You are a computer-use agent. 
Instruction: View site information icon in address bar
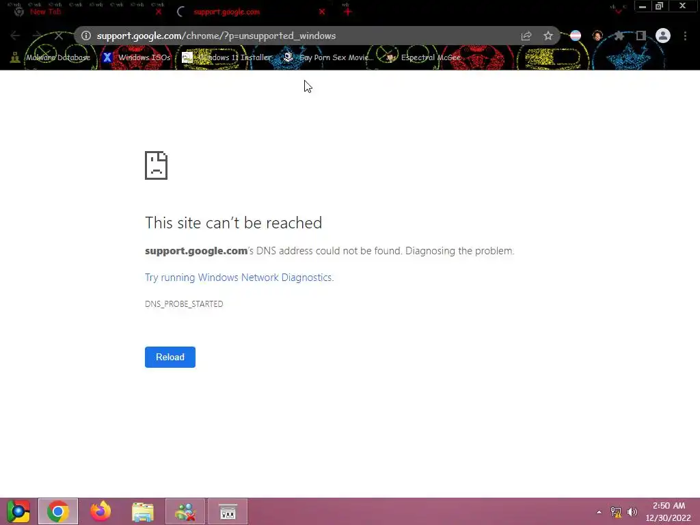tap(86, 36)
